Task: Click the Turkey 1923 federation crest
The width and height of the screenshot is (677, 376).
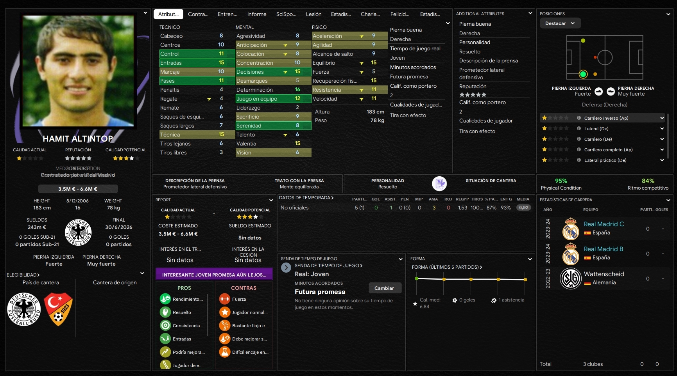Action: [x=58, y=309]
